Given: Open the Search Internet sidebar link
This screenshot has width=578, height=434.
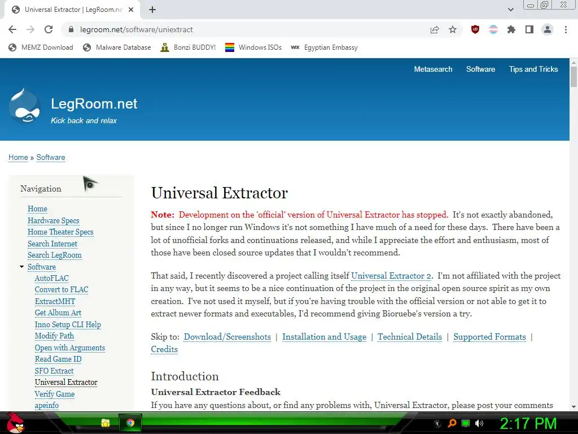Looking at the screenshot, I should (x=52, y=244).
